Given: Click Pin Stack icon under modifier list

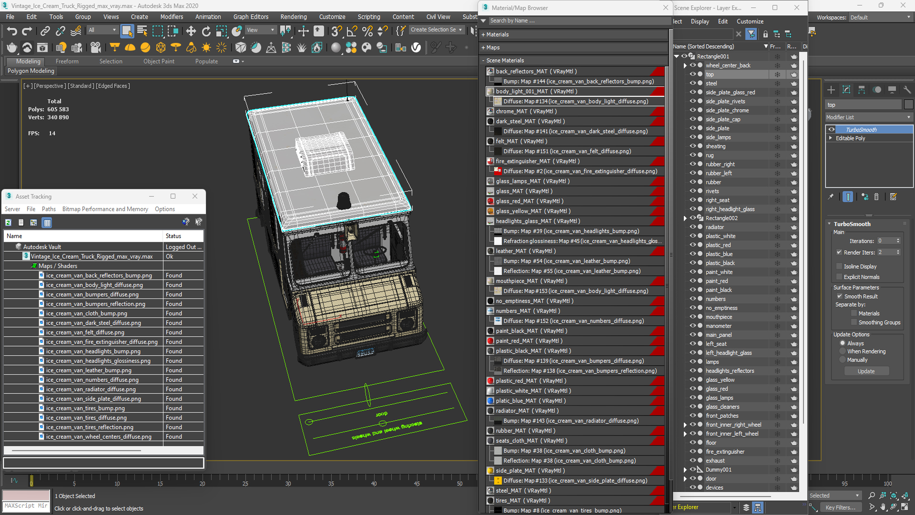Looking at the screenshot, I should (x=831, y=196).
